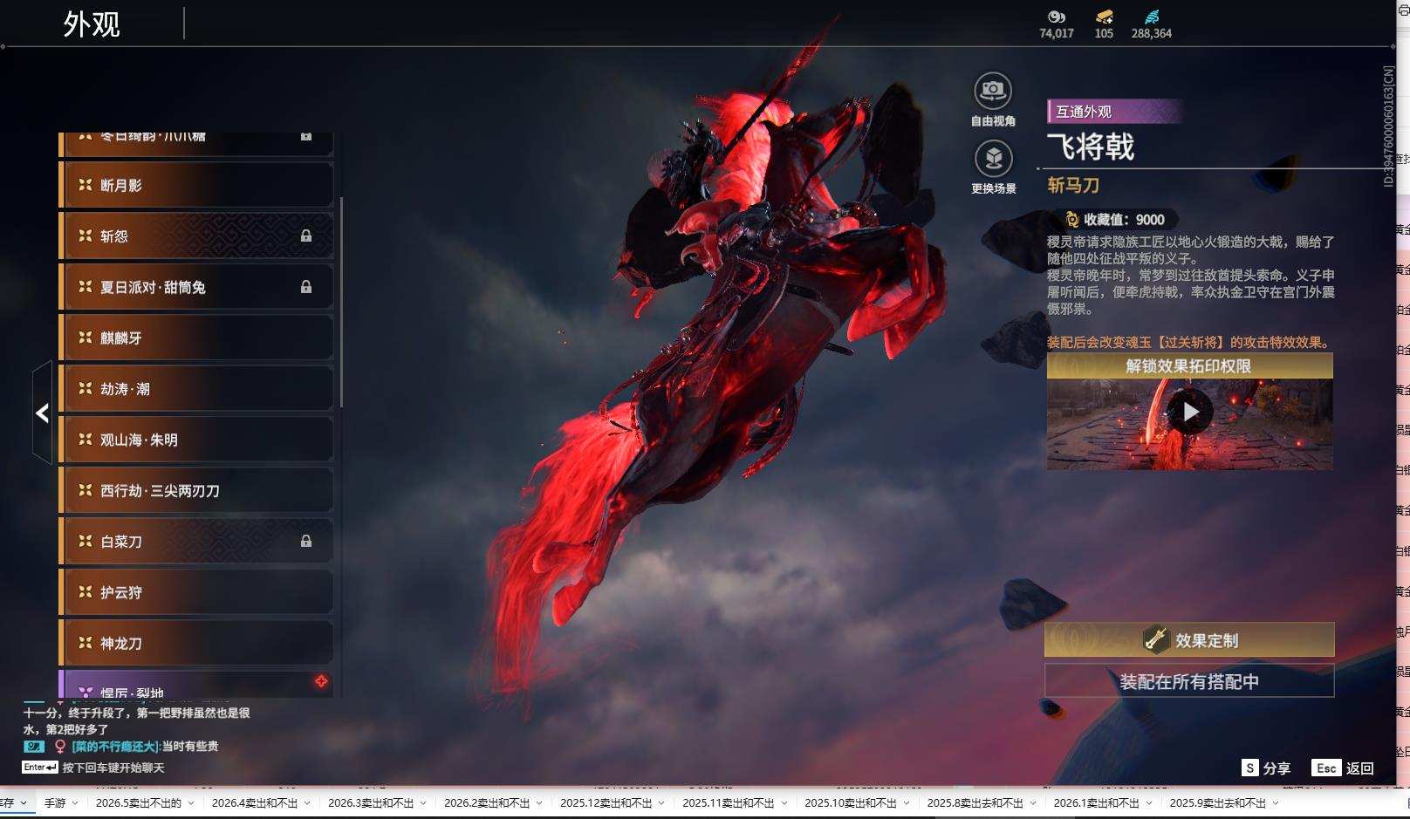This screenshot has width=1410, height=819.
Task: Open the 2026.1卖出和不出 tab dropdown arrow
Action: click(1149, 803)
